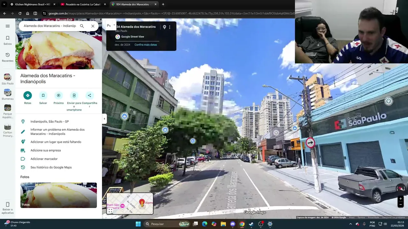The height and width of the screenshot is (229, 408).
Task: Close the Kitchen Nightmares Brazil tab
Action: [55, 4]
